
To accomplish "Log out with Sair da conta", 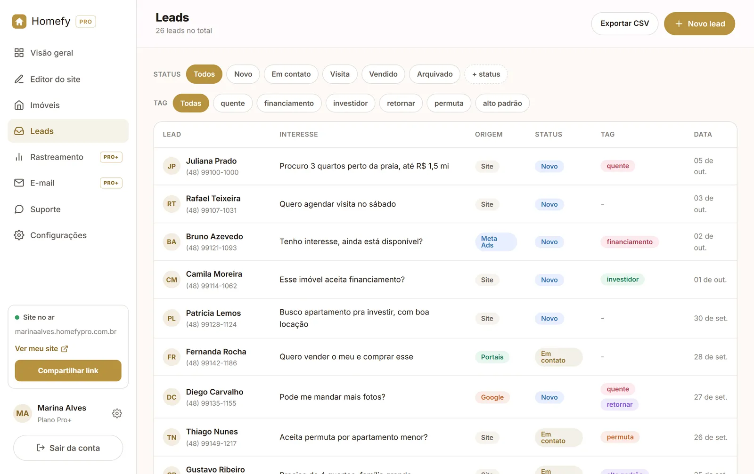I will point(68,448).
